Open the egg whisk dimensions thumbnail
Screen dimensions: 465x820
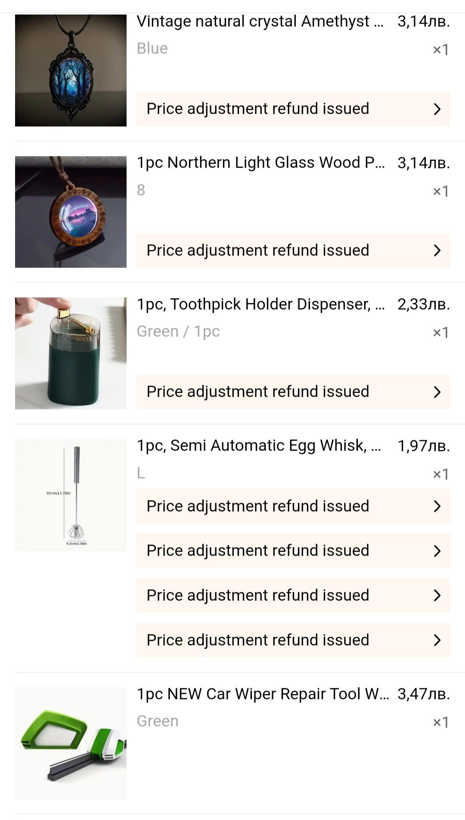[71, 495]
